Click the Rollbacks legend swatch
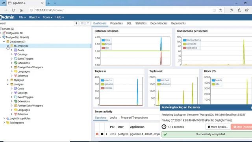 185,48
